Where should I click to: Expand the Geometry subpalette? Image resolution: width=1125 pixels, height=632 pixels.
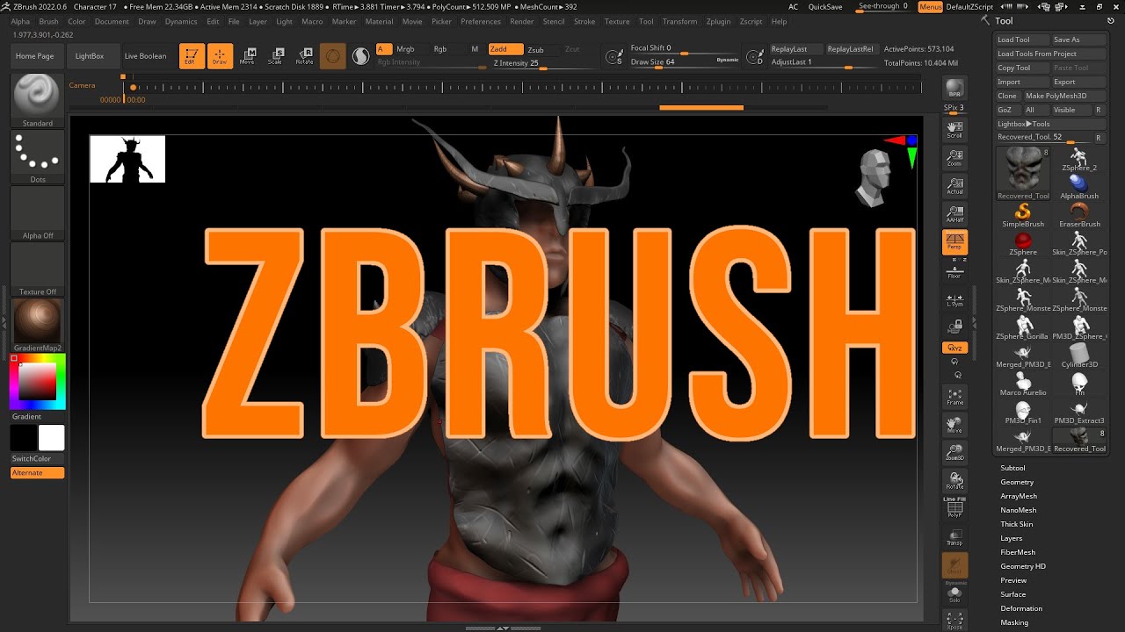1017,482
